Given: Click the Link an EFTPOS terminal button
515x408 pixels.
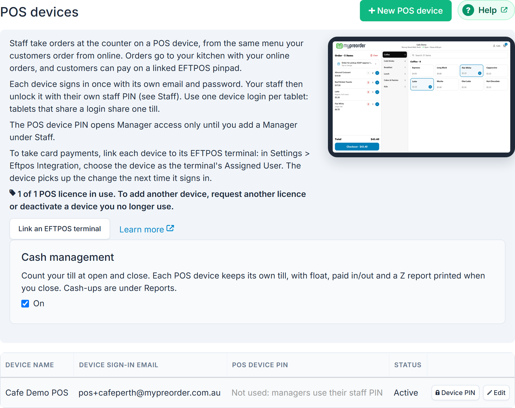Looking at the screenshot, I should coord(60,229).
